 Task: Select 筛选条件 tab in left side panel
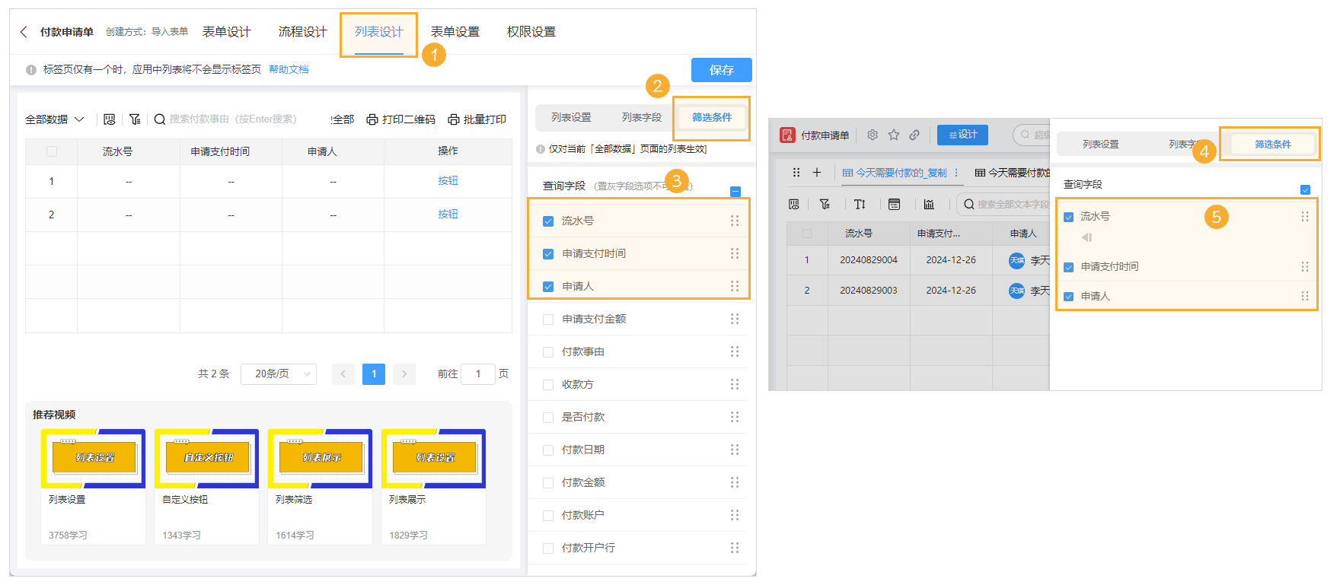[x=712, y=118]
